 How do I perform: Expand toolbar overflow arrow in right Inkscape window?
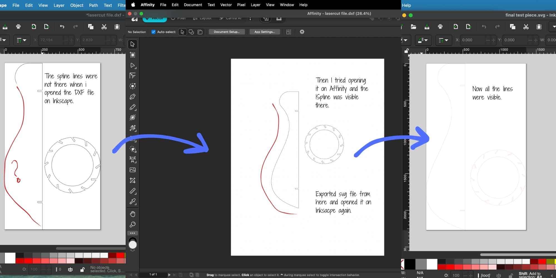(x=553, y=27)
